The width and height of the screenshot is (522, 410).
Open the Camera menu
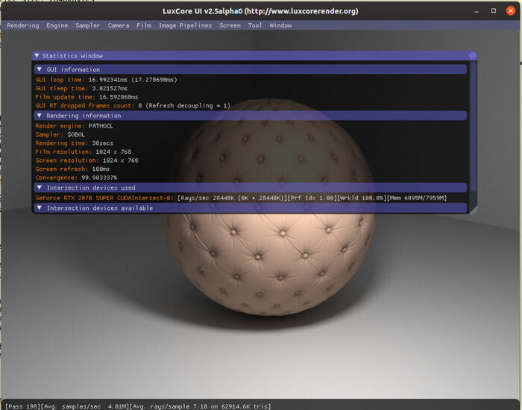[x=119, y=25]
